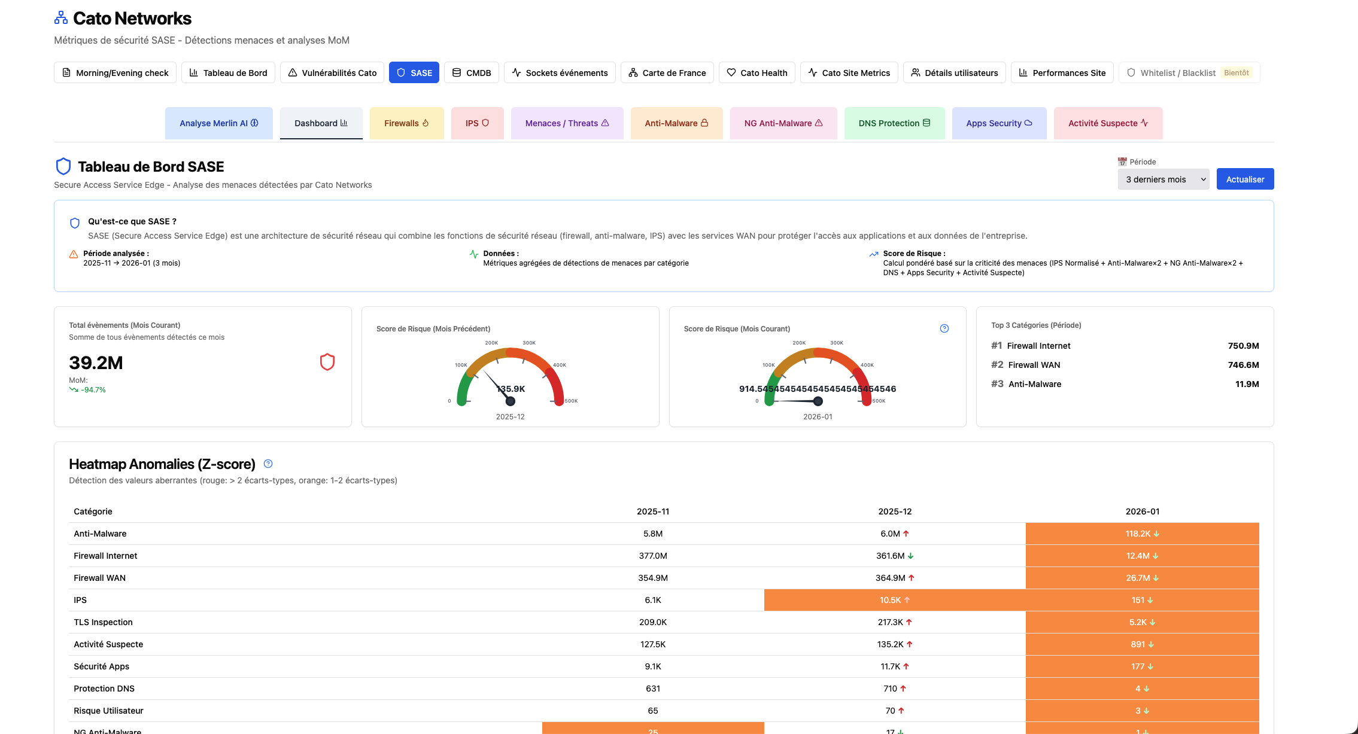The width and height of the screenshot is (1358, 734).
Task: Click the orange 118.2K Anti-Malware heatmap cell
Action: (x=1141, y=534)
